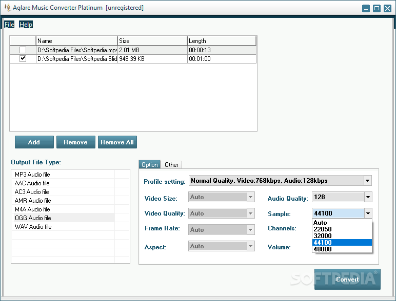This screenshot has width=396, height=301.
Task: Expand the Video Size dropdown
Action: [250, 197]
